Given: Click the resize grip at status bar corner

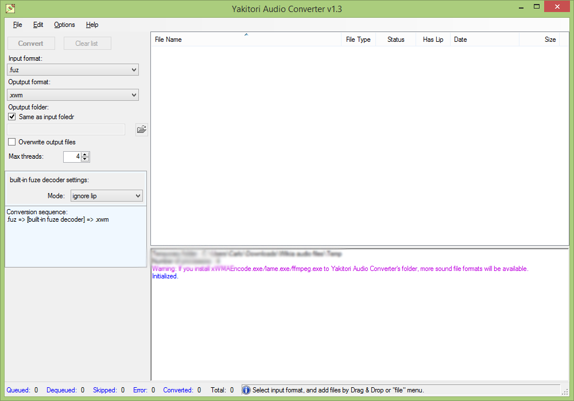Looking at the screenshot, I should point(565,391).
